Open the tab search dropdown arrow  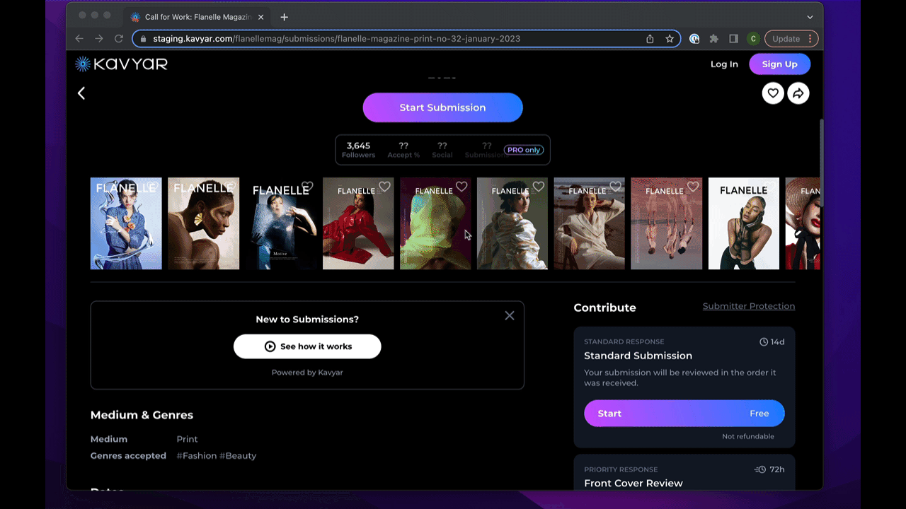point(810,17)
